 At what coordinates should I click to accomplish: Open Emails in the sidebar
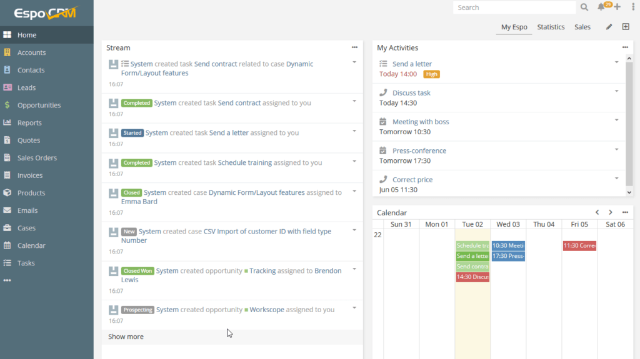pyautogui.click(x=27, y=210)
